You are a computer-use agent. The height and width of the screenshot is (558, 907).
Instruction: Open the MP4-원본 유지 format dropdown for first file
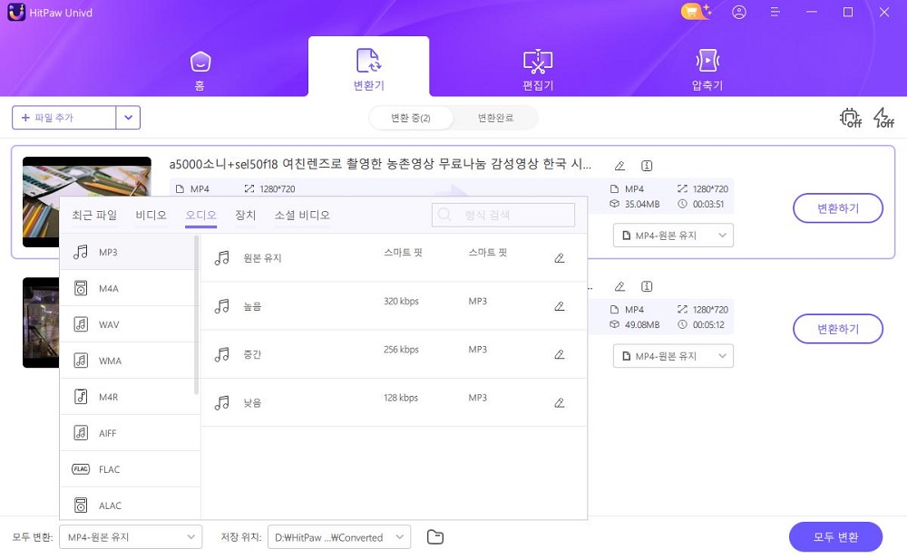coord(673,235)
